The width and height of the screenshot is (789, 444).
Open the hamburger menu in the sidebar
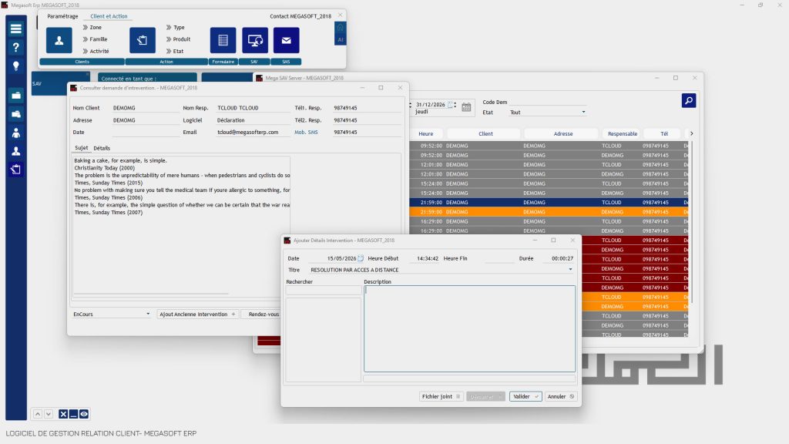(x=16, y=29)
